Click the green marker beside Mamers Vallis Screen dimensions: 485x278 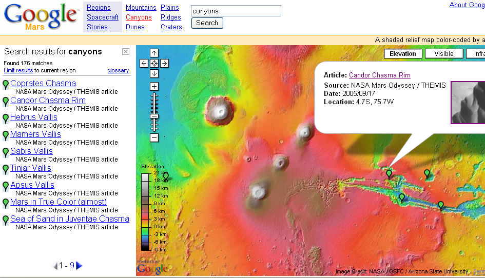tap(5, 135)
